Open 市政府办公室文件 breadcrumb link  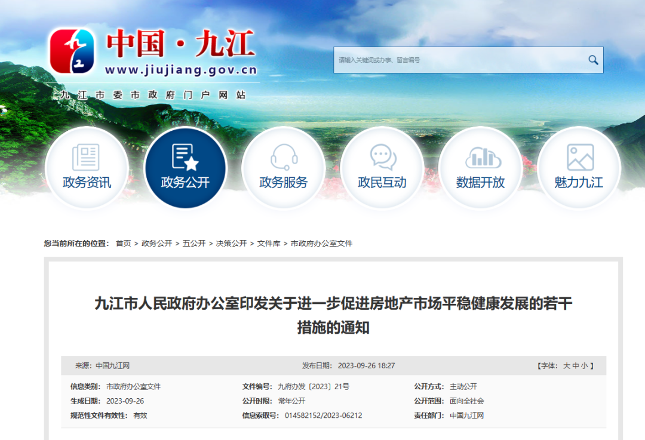point(322,244)
